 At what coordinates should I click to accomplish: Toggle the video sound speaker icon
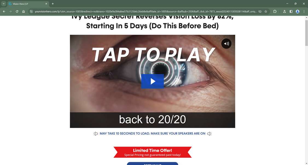click(x=226, y=44)
